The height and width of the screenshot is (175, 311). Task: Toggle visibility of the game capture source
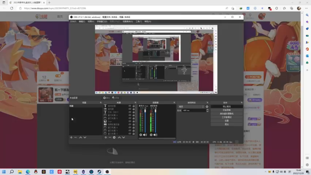click(130, 109)
